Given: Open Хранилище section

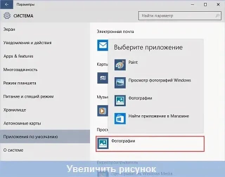Looking at the screenshot, I should coord(45,110).
